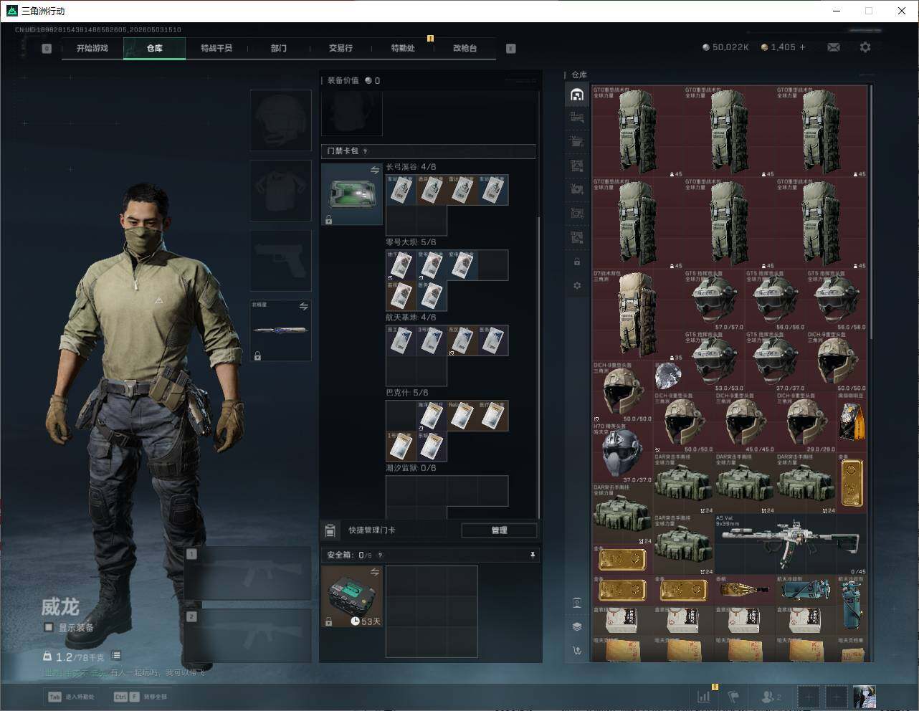Click the portrait icon above the layers icon
Screen dimensions: 919x711
click(577, 603)
